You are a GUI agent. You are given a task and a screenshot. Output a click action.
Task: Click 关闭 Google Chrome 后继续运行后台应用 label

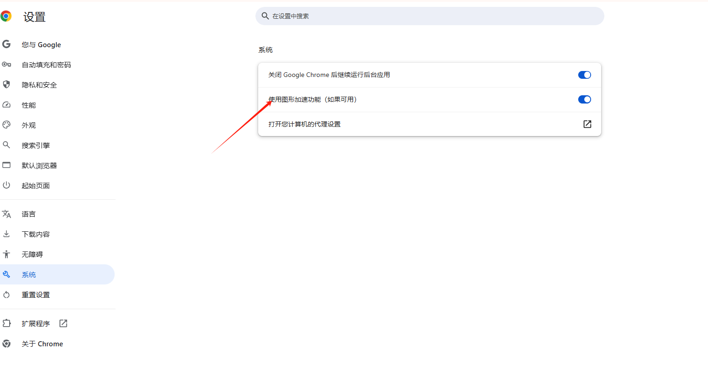(x=329, y=75)
